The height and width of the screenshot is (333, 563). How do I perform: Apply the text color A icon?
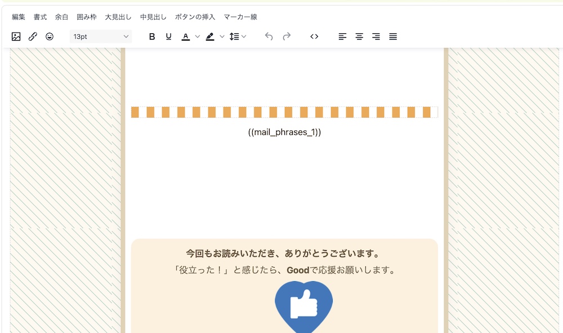186,37
